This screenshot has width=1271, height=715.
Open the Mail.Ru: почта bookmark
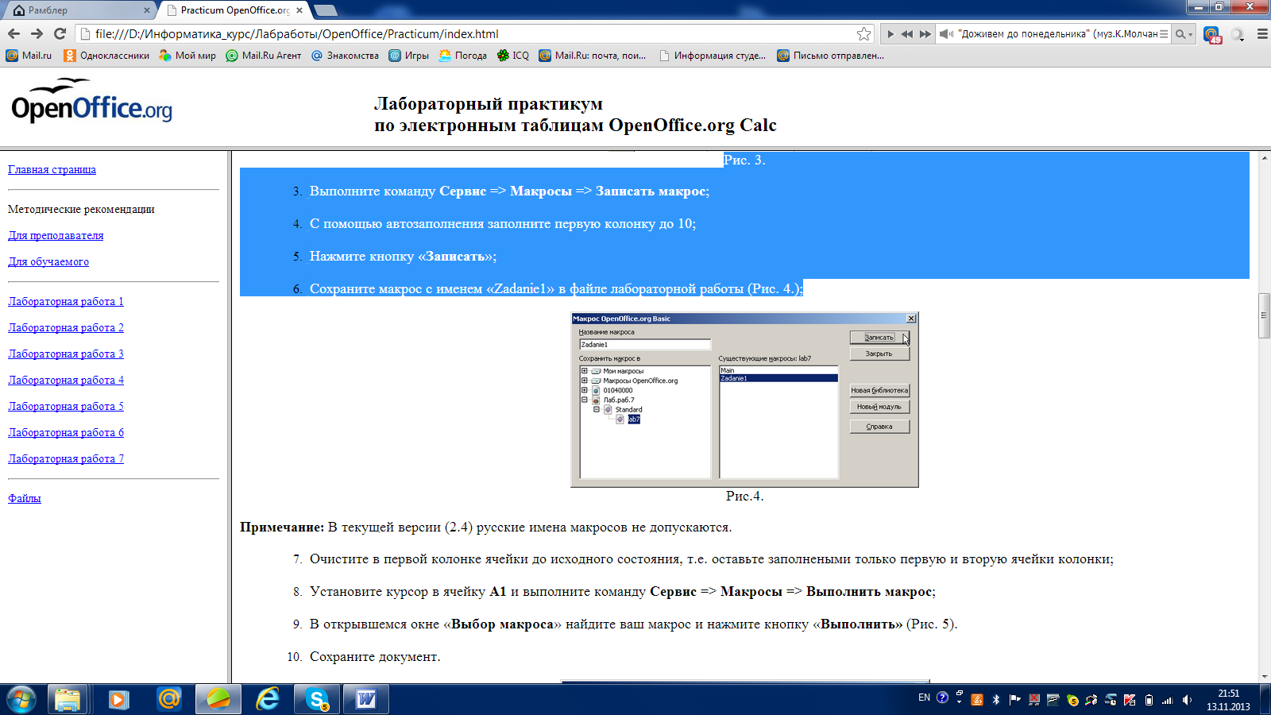click(x=593, y=56)
